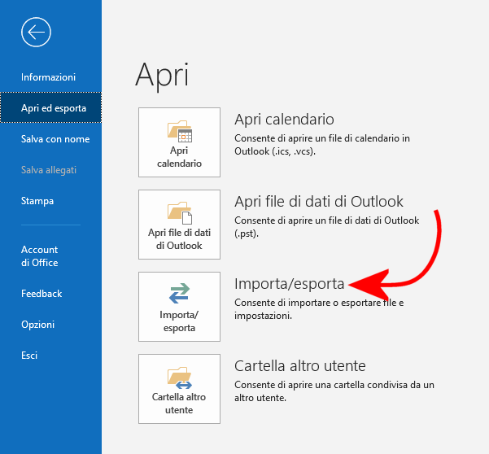Click the shared folder double-arrow icon

pos(180,378)
